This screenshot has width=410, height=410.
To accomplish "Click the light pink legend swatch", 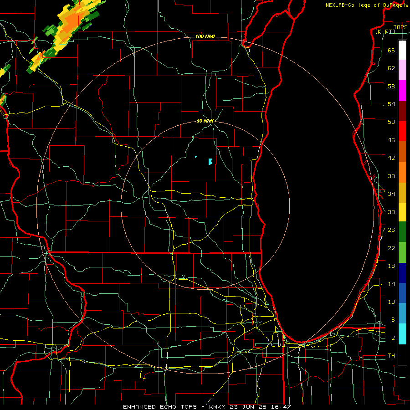I will [402, 70].
